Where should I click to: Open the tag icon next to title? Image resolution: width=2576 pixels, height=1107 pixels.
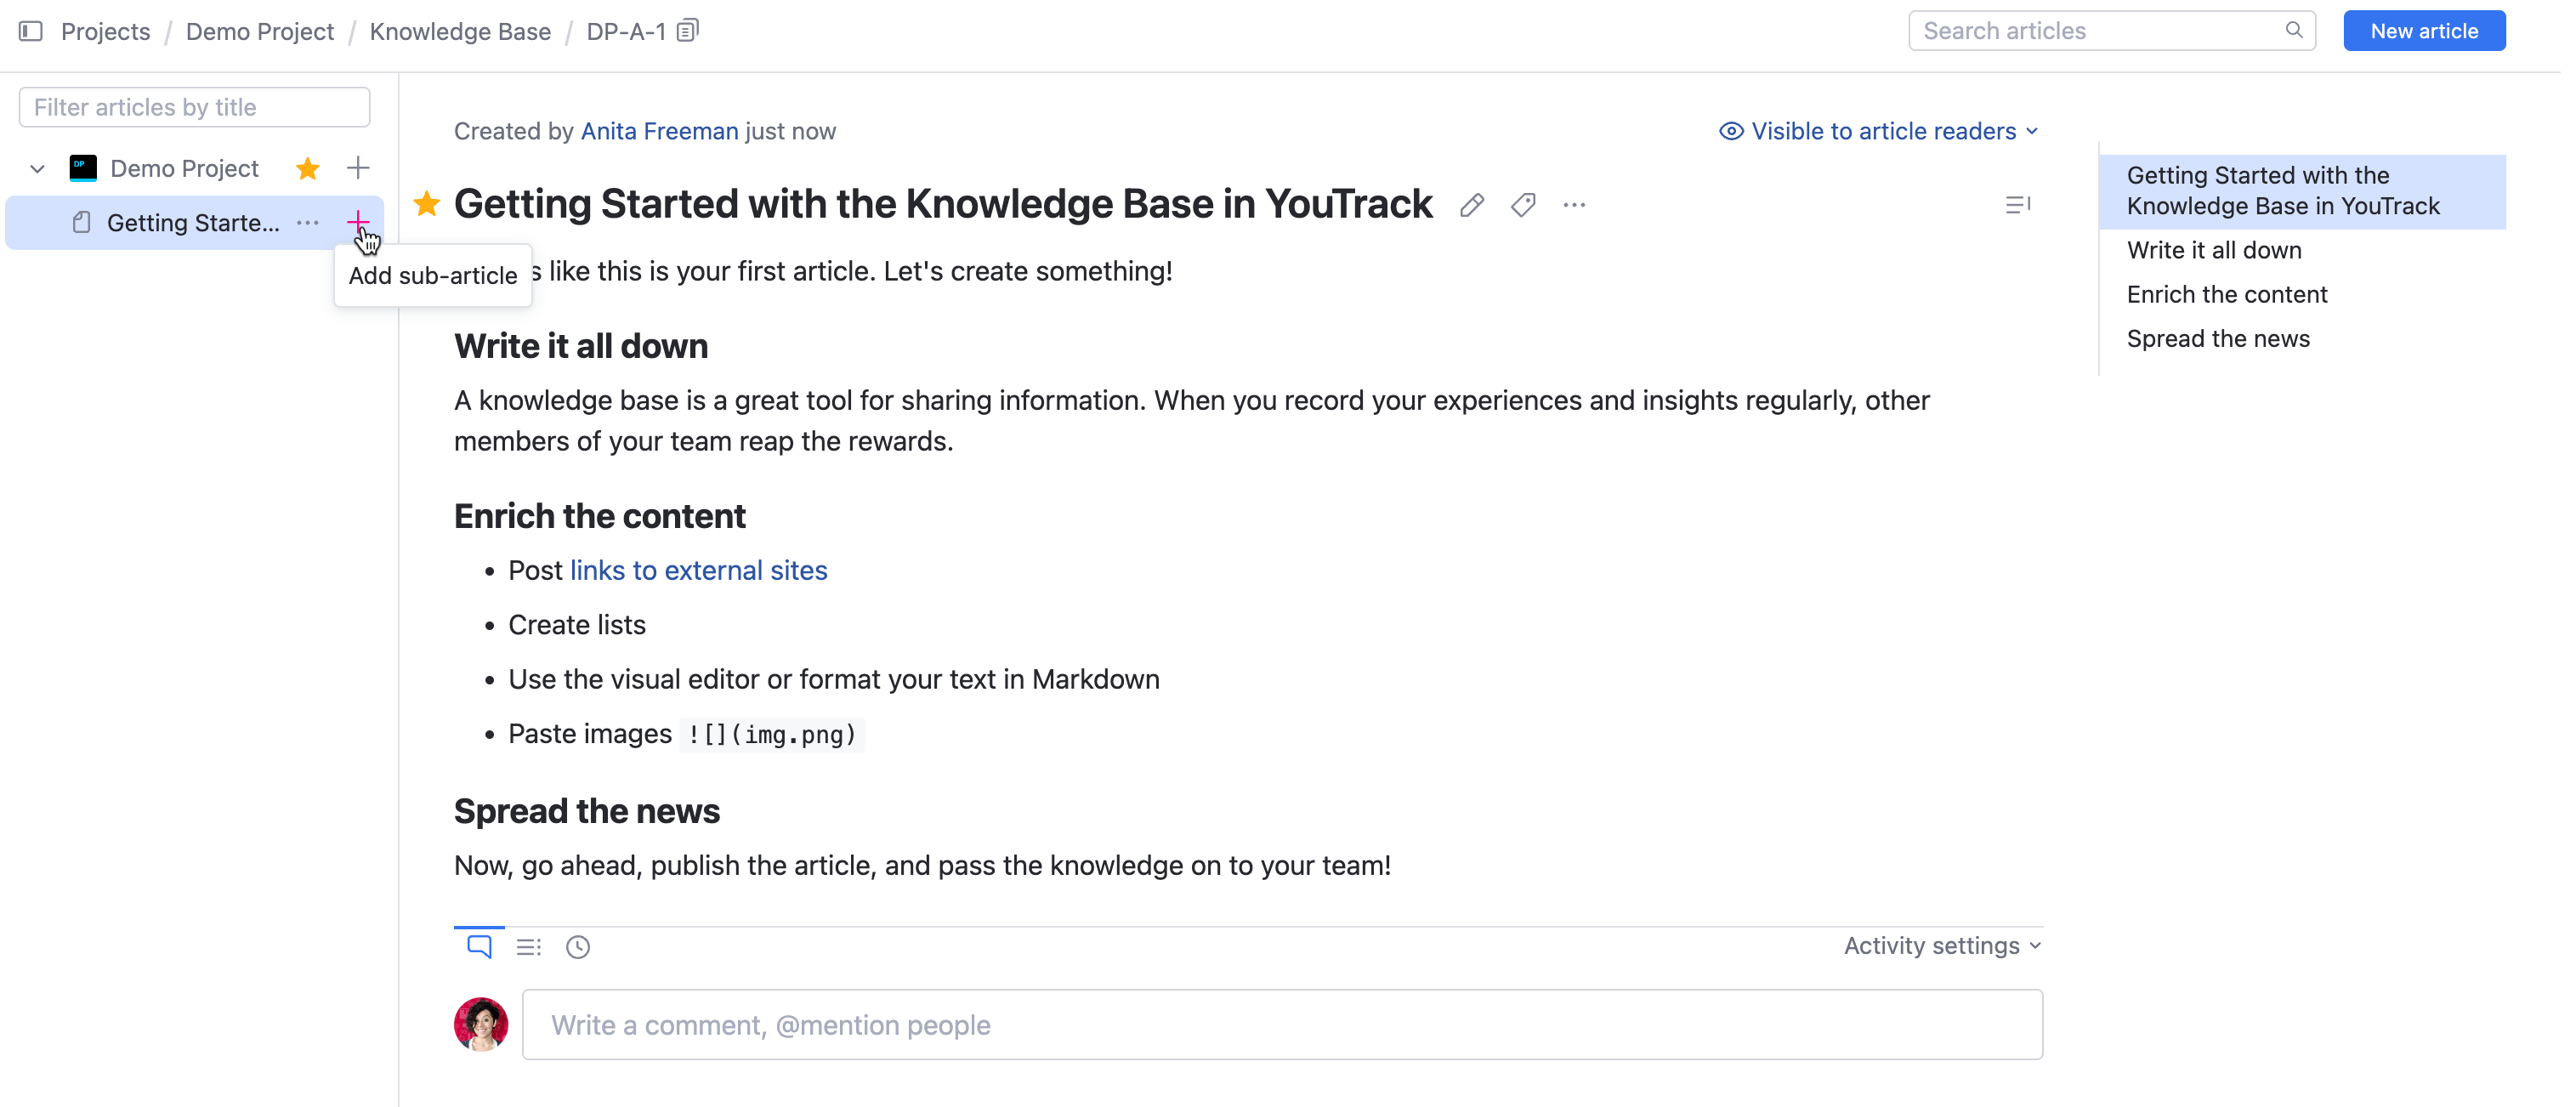[1523, 205]
